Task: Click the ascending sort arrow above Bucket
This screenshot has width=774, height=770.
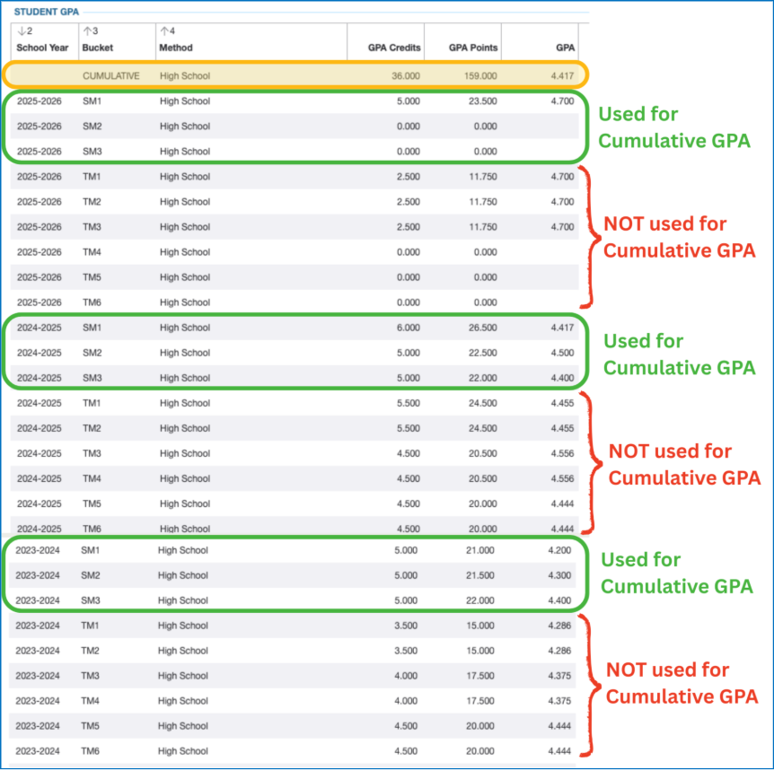Action: tap(86, 31)
